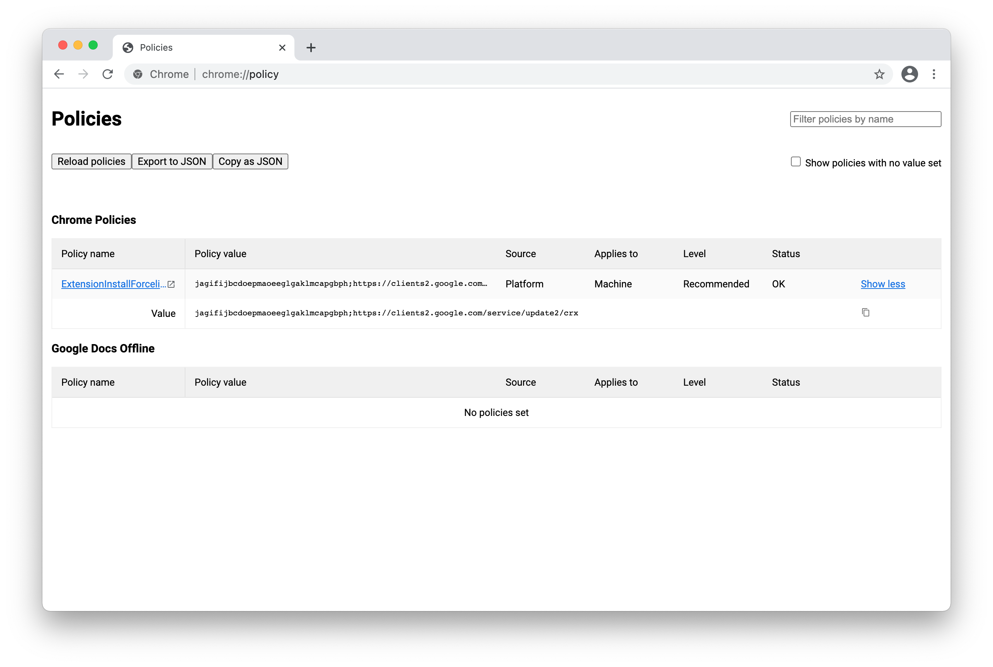Bookmark this page with the star icon
Image resolution: width=993 pixels, height=667 pixels.
879,74
